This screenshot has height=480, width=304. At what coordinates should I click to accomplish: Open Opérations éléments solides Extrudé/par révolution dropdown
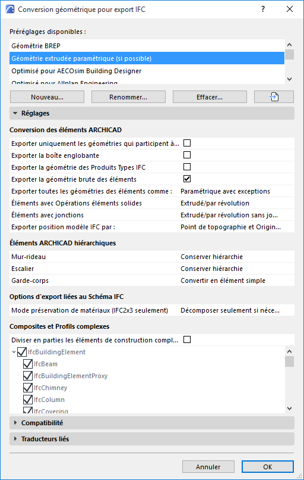[236, 203]
